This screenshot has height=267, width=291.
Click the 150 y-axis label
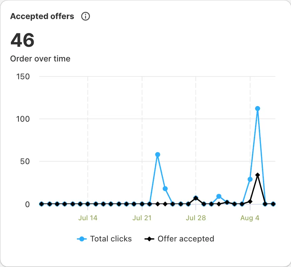(22, 76)
